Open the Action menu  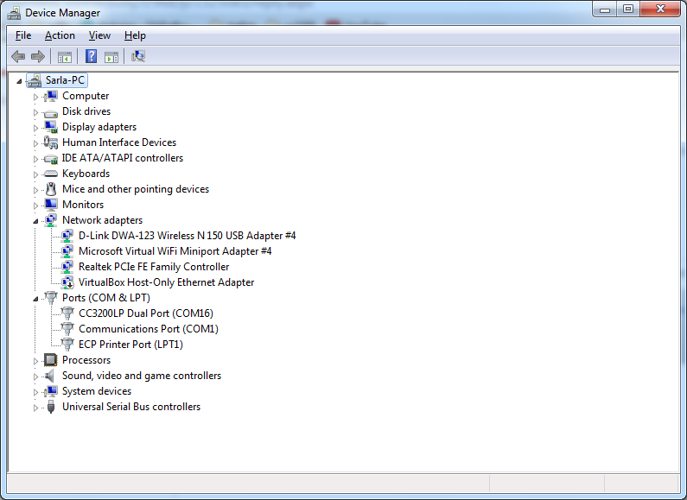click(x=60, y=35)
